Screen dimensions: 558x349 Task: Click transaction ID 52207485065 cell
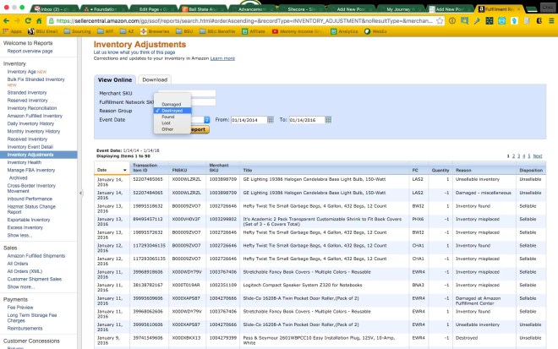tap(148, 179)
